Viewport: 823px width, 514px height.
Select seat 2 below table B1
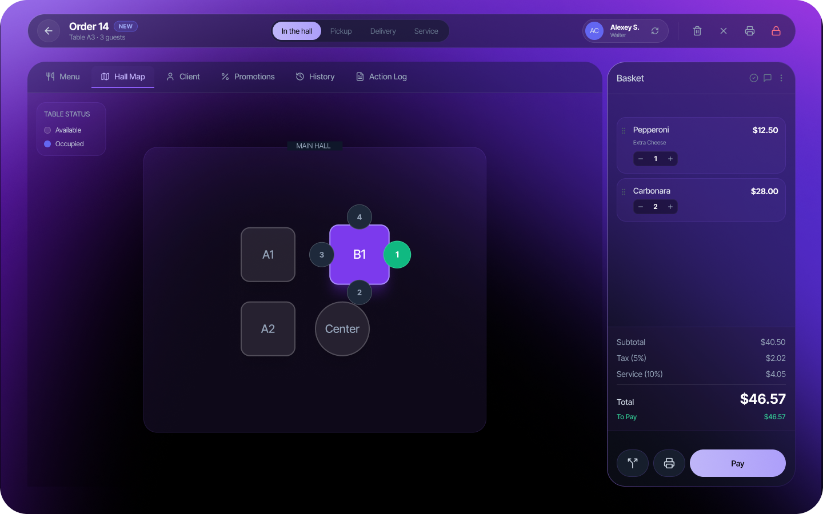[x=359, y=292]
